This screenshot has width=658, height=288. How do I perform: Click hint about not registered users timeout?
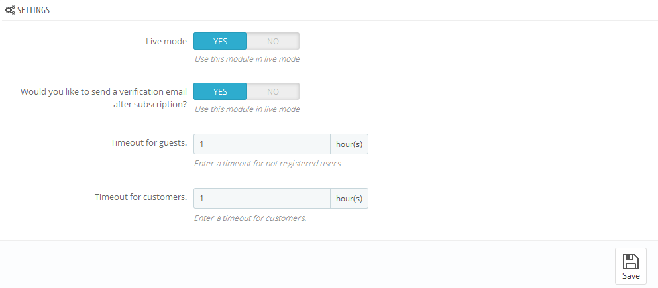[268, 163]
